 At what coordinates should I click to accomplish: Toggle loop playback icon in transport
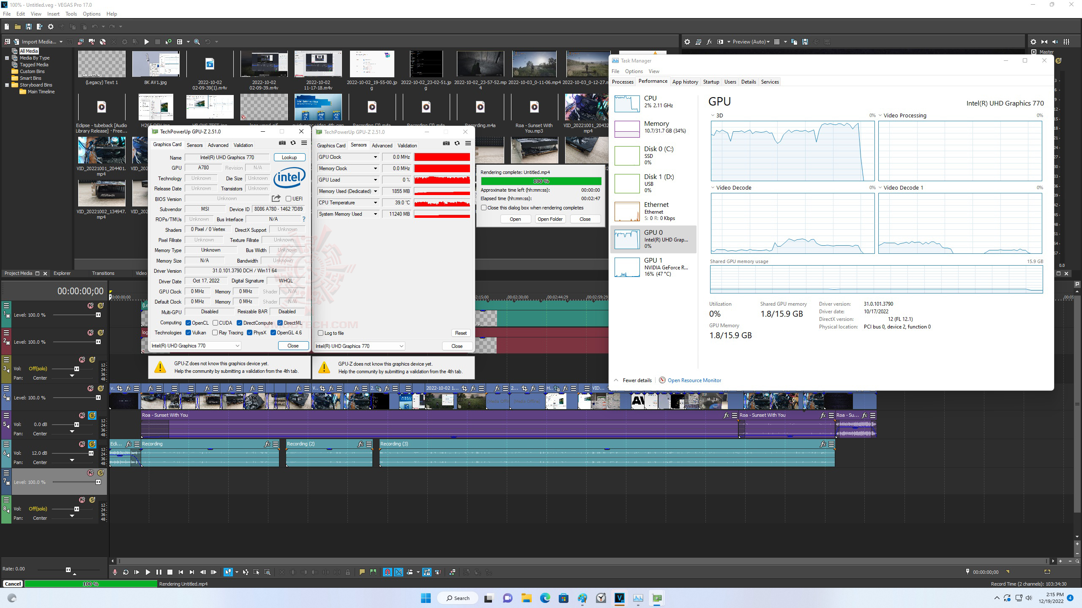tap(126, 572)
